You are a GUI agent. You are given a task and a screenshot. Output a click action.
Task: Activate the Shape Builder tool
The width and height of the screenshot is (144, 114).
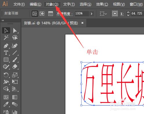tap(6, 89)
